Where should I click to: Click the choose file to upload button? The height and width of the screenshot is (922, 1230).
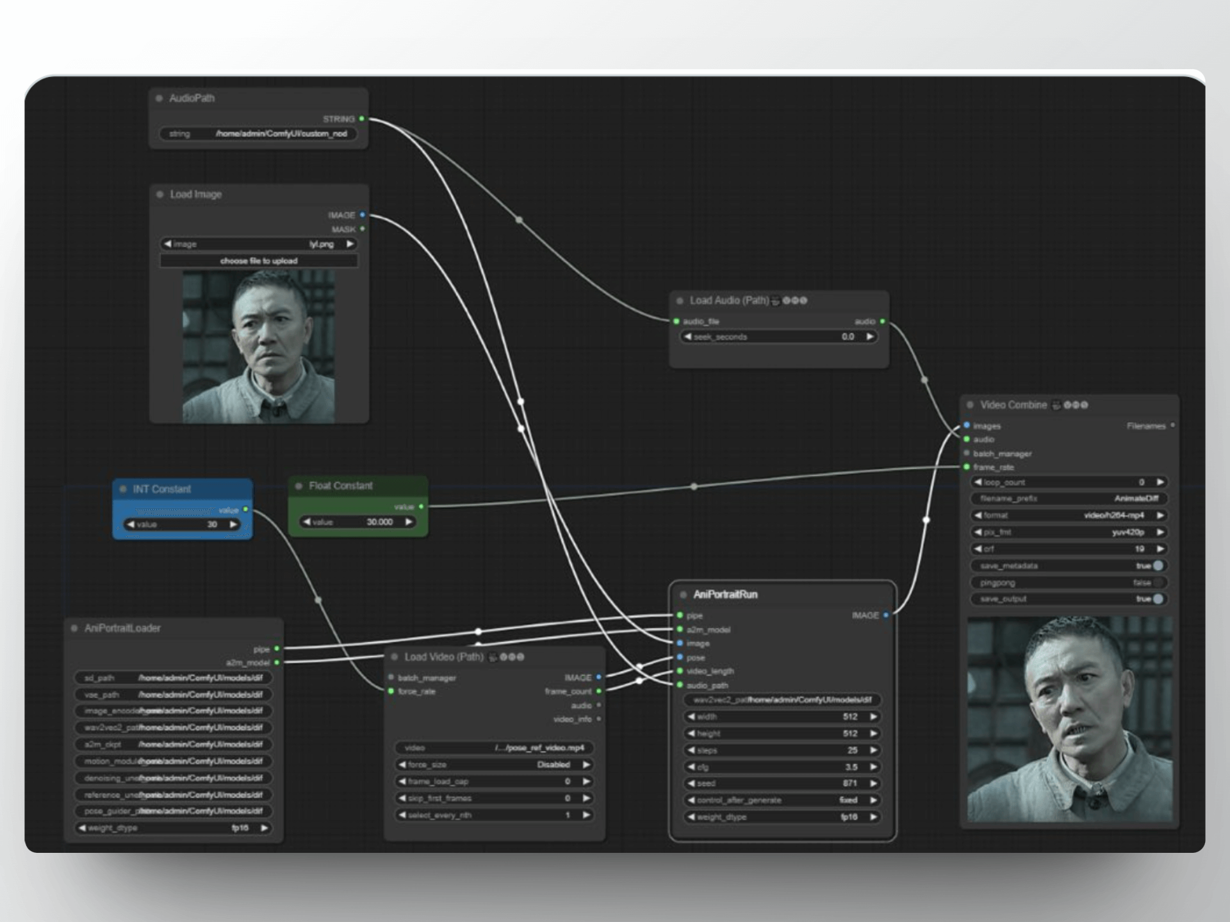click(x=259, y=261)
